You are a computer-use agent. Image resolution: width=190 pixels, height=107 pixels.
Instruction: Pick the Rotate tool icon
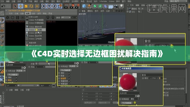pyautogui.click(x=32, y=6)
